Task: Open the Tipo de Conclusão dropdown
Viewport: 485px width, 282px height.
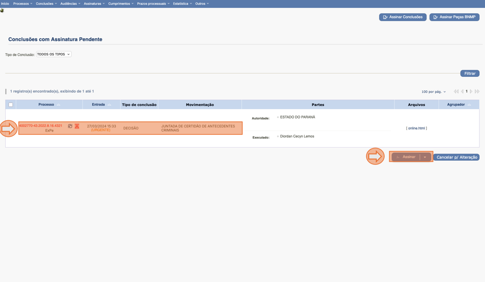Action: point(54,54)
